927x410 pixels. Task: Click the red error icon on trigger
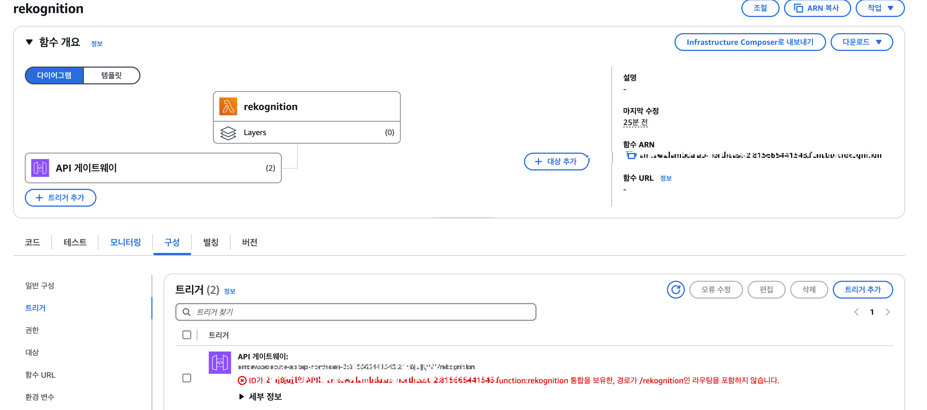242,380
